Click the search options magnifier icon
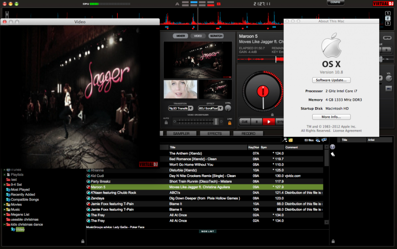The image size is (397, 249). pyautogui.click(x=285, y=140)
